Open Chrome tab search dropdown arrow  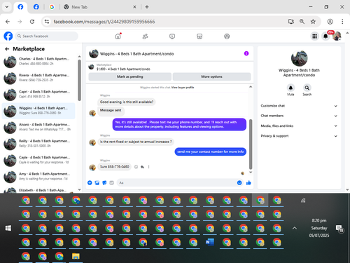(7, 7)
